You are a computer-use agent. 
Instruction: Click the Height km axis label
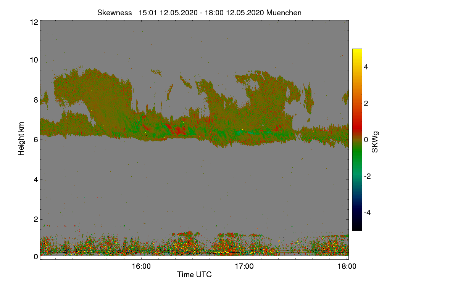[21, 139]
